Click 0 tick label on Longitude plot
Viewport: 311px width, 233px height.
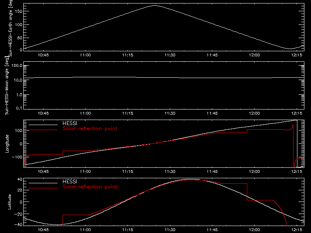coord(21,144)
